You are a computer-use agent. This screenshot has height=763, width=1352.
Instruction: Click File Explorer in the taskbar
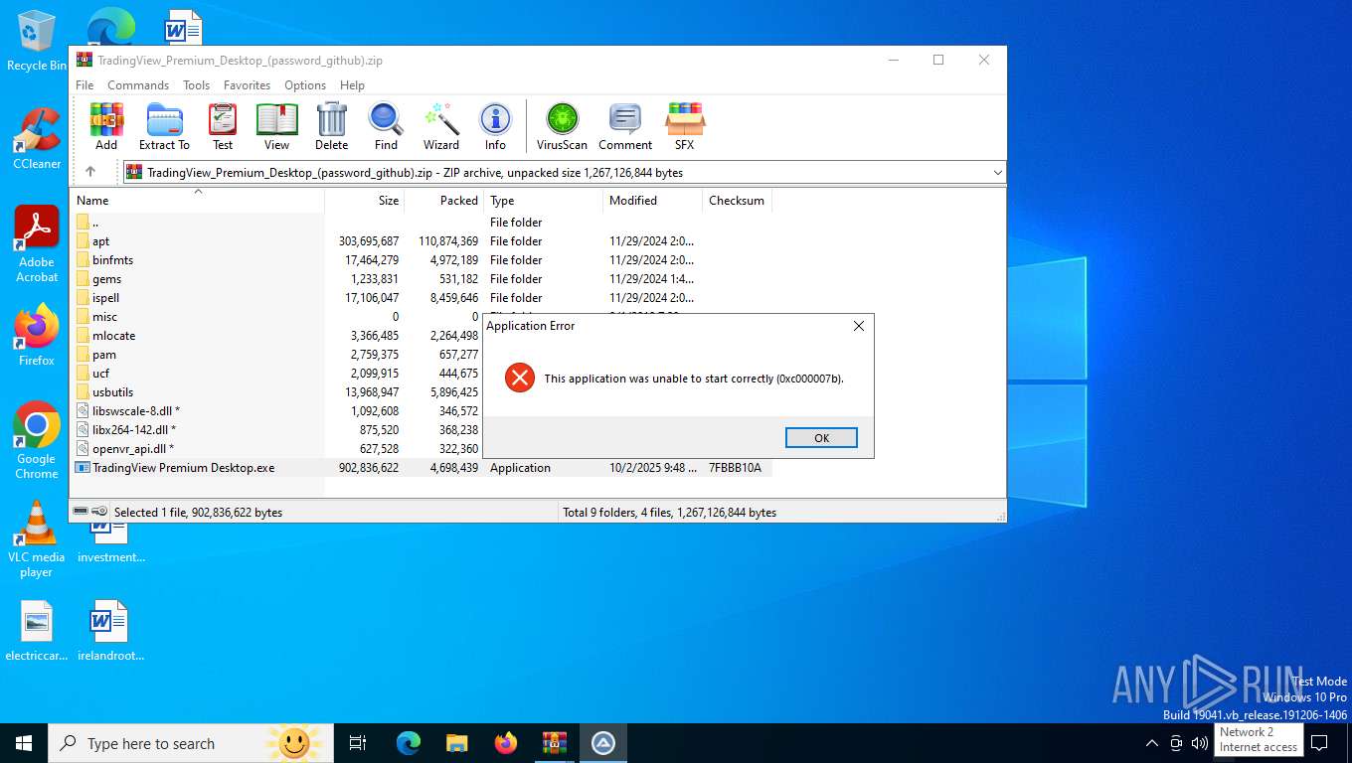[457, 743]
